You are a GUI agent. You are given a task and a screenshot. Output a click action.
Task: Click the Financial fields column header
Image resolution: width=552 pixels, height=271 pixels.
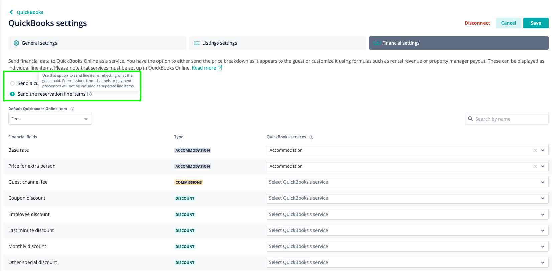pos(23,137)
